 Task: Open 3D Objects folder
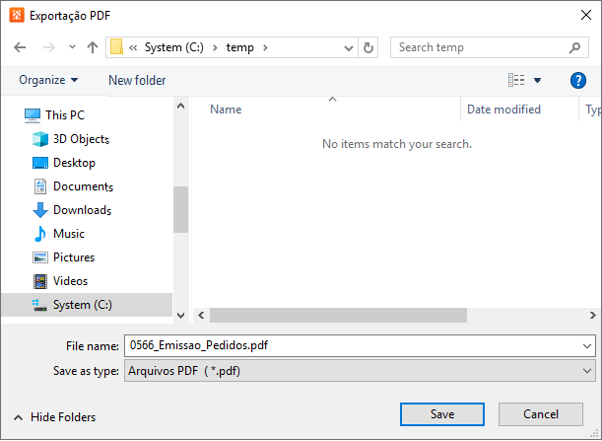(81, 139)
